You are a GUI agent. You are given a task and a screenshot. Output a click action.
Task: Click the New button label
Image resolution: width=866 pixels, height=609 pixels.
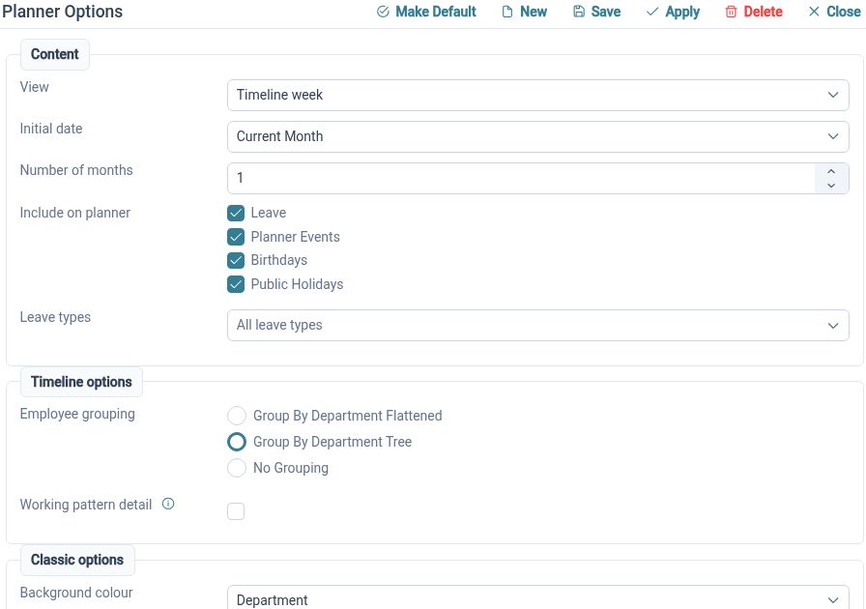533,12
